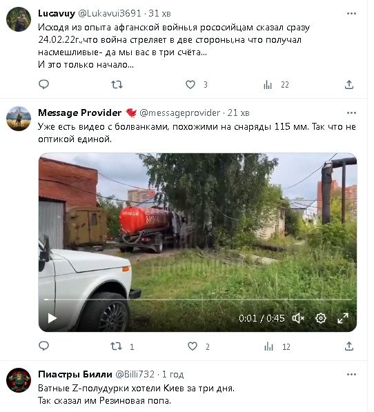Screen dimensions: 374x412
Task: Seek on the video progress bar
Action: click(197, 300)
